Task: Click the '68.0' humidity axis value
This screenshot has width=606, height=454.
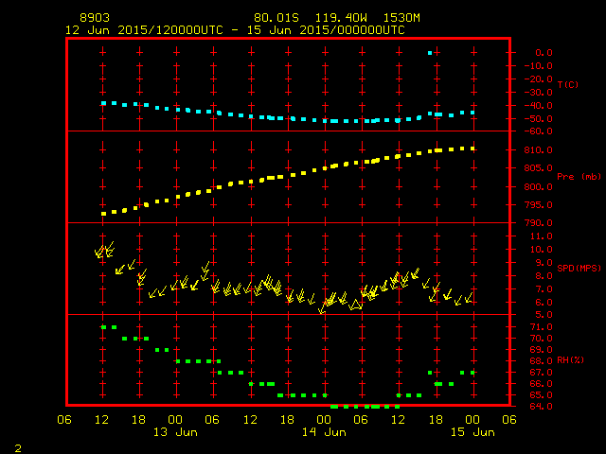Action: pyautogui.click(x=541, y=361)
